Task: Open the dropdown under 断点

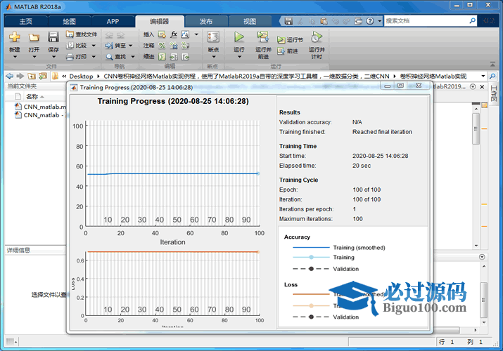Action: pyautogui.click(x=214, y=57)
